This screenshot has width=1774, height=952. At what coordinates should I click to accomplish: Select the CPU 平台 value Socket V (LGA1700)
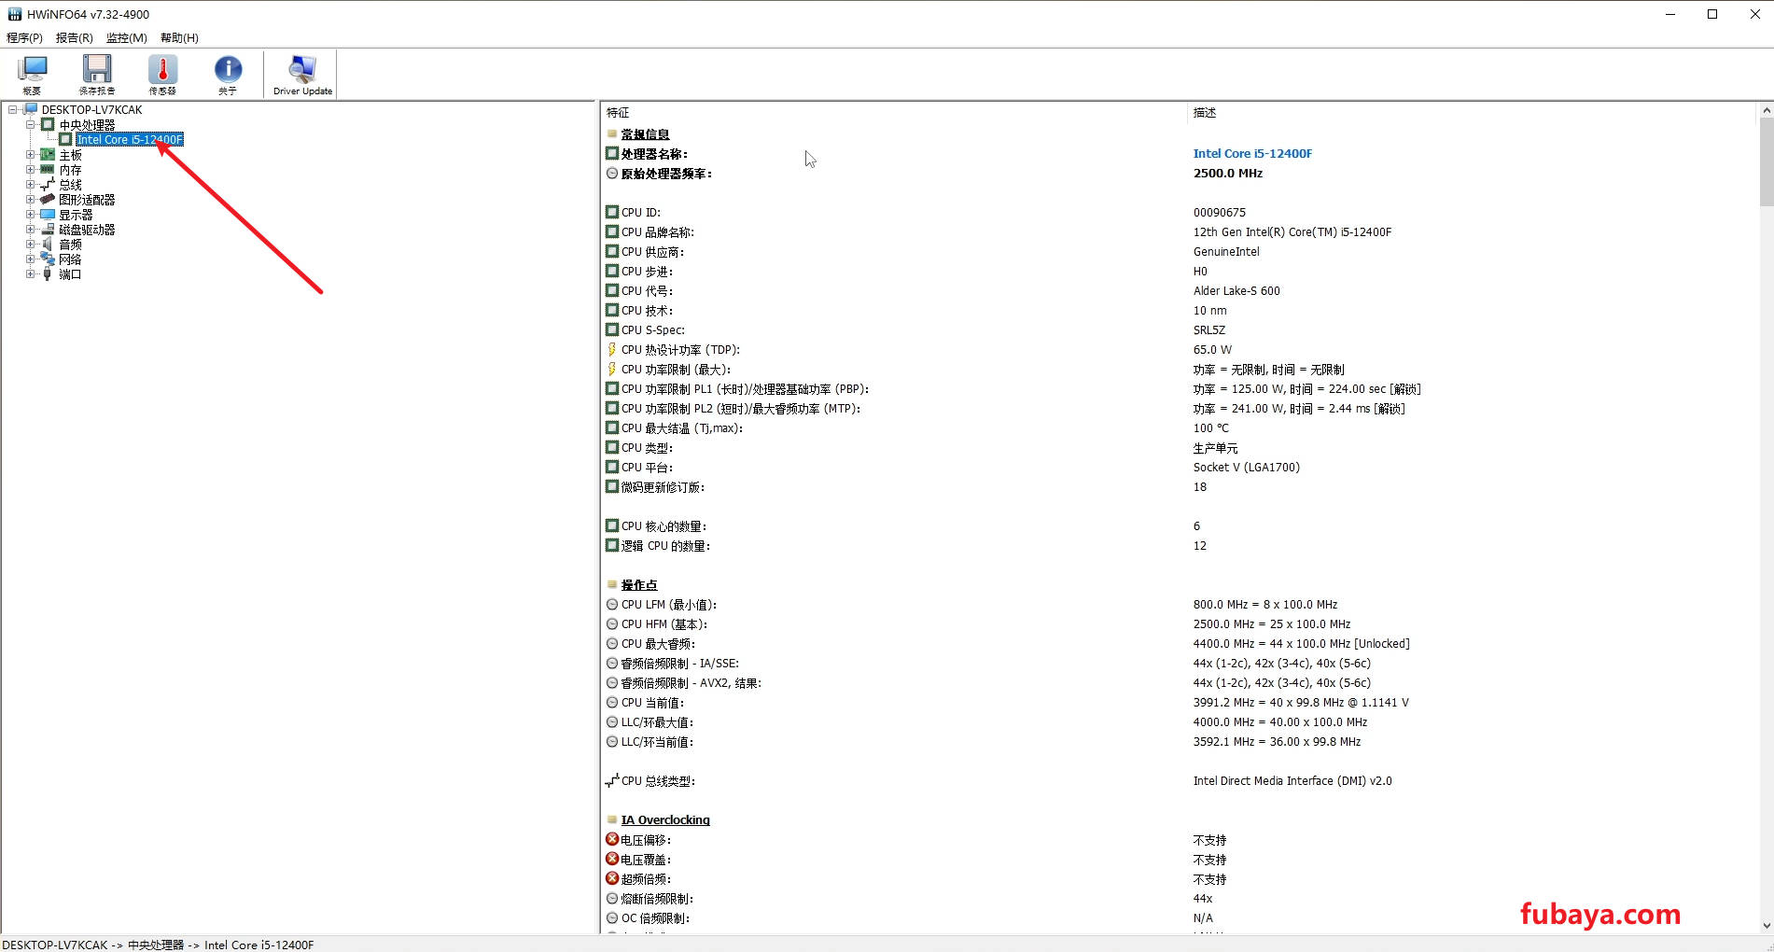click(x=1246, y=468)
